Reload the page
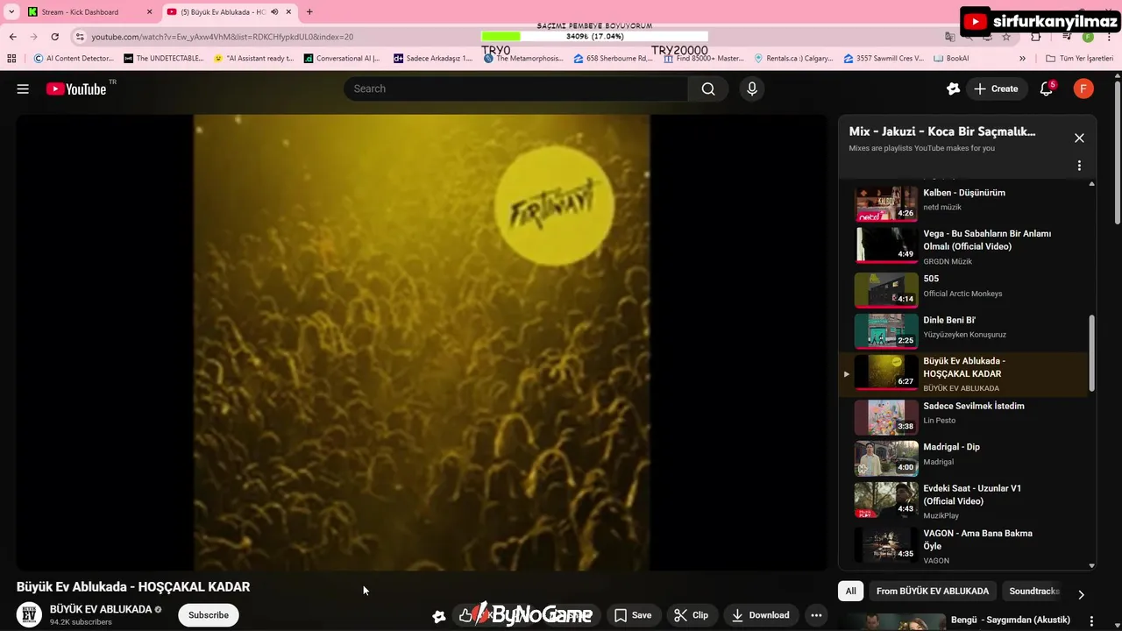The width and height of the screenshot is (1122, 631). (54, 37)
